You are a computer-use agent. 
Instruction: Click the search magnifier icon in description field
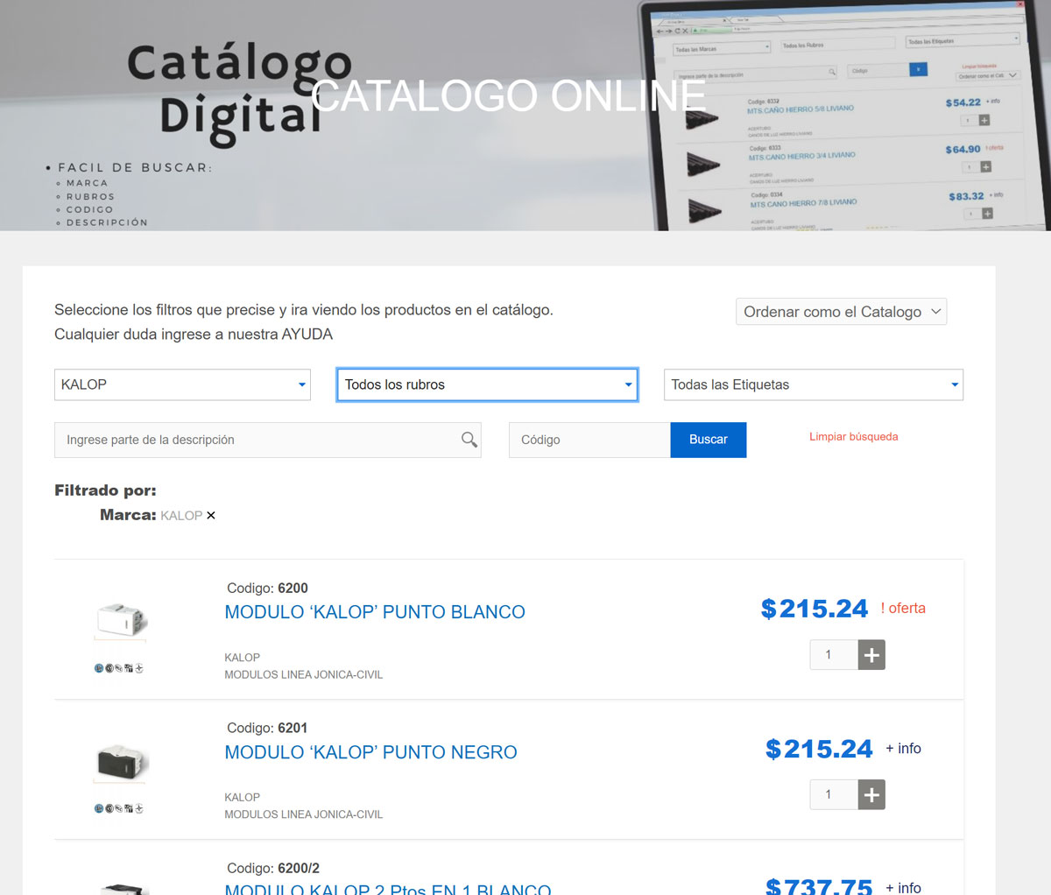[x=469, y=440]
